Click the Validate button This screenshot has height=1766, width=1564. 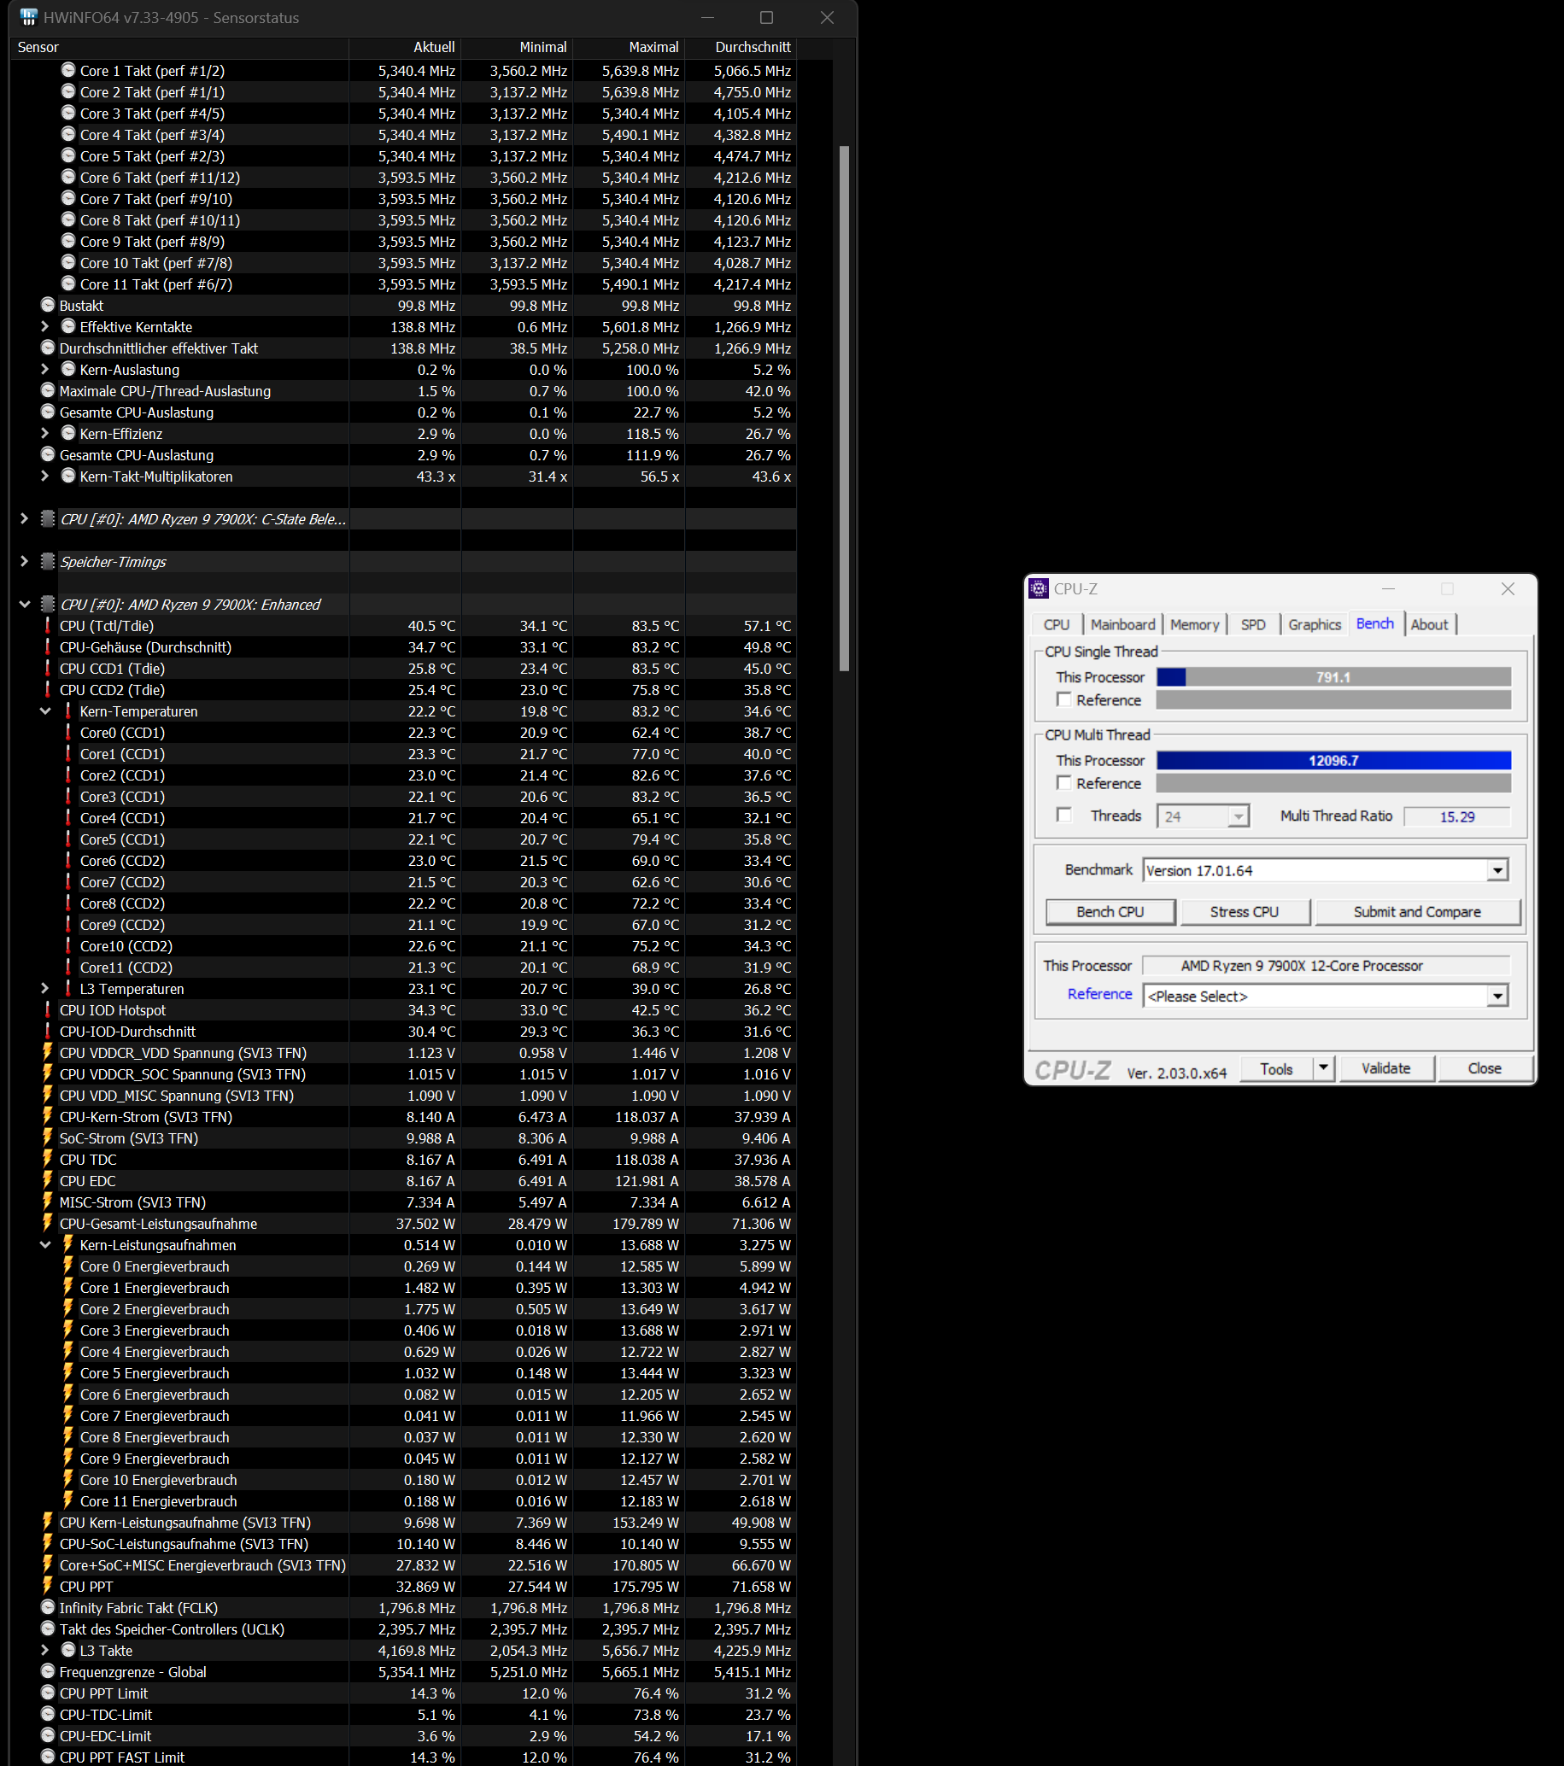pos(1386,1068)
